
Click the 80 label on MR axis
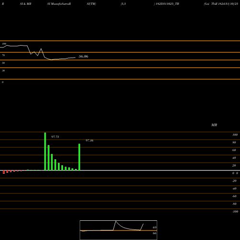tap(234, 143)
